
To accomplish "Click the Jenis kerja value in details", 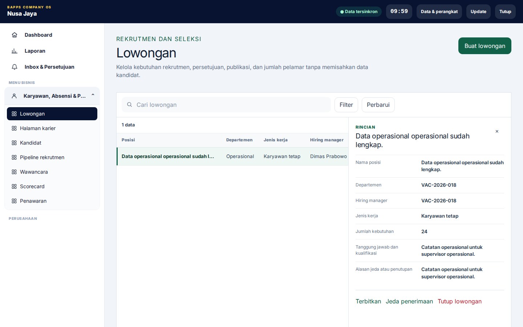I will point(440,216).
